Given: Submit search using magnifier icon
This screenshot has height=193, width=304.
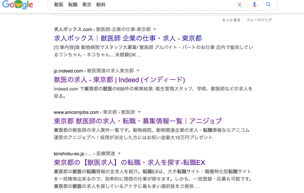Looking at the screenshot, I should tap(268, 5).
